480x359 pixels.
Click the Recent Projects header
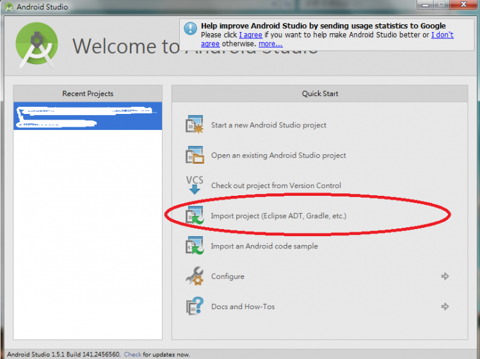[x=88, y=93]
